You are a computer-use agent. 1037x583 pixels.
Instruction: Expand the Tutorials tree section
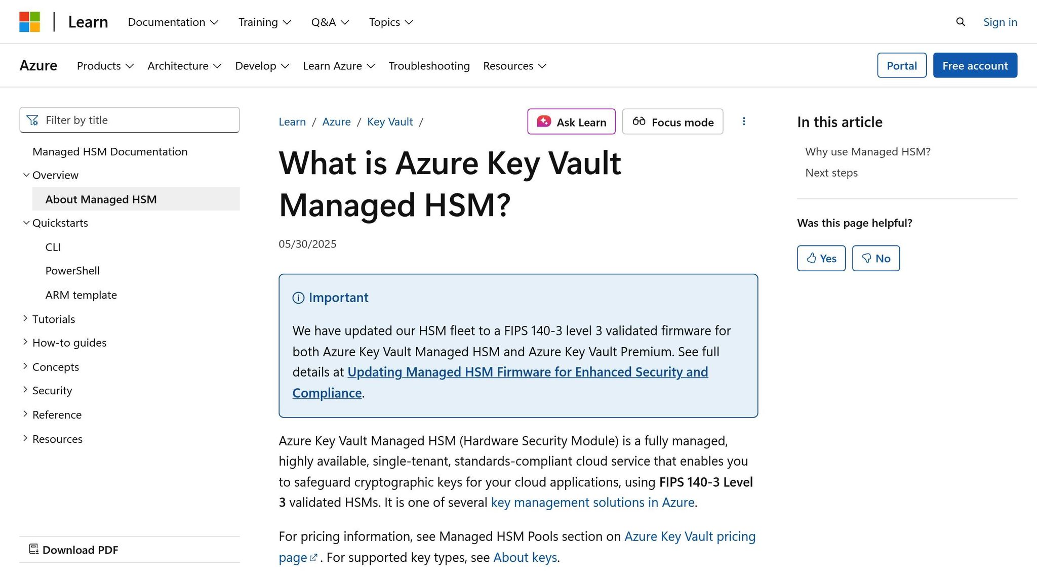coord(25,318)
